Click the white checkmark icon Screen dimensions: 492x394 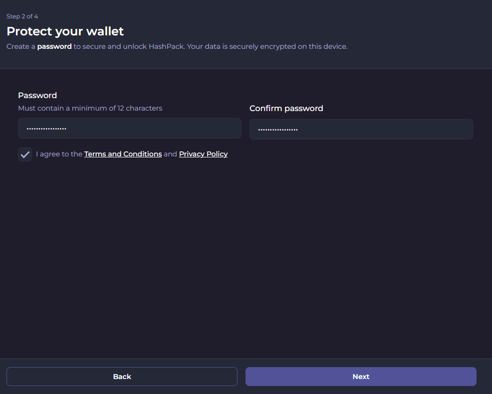[25, 154]
